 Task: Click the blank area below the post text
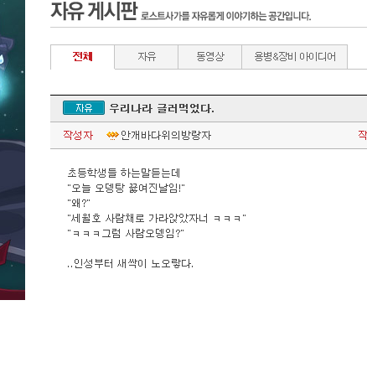point(195,327)
